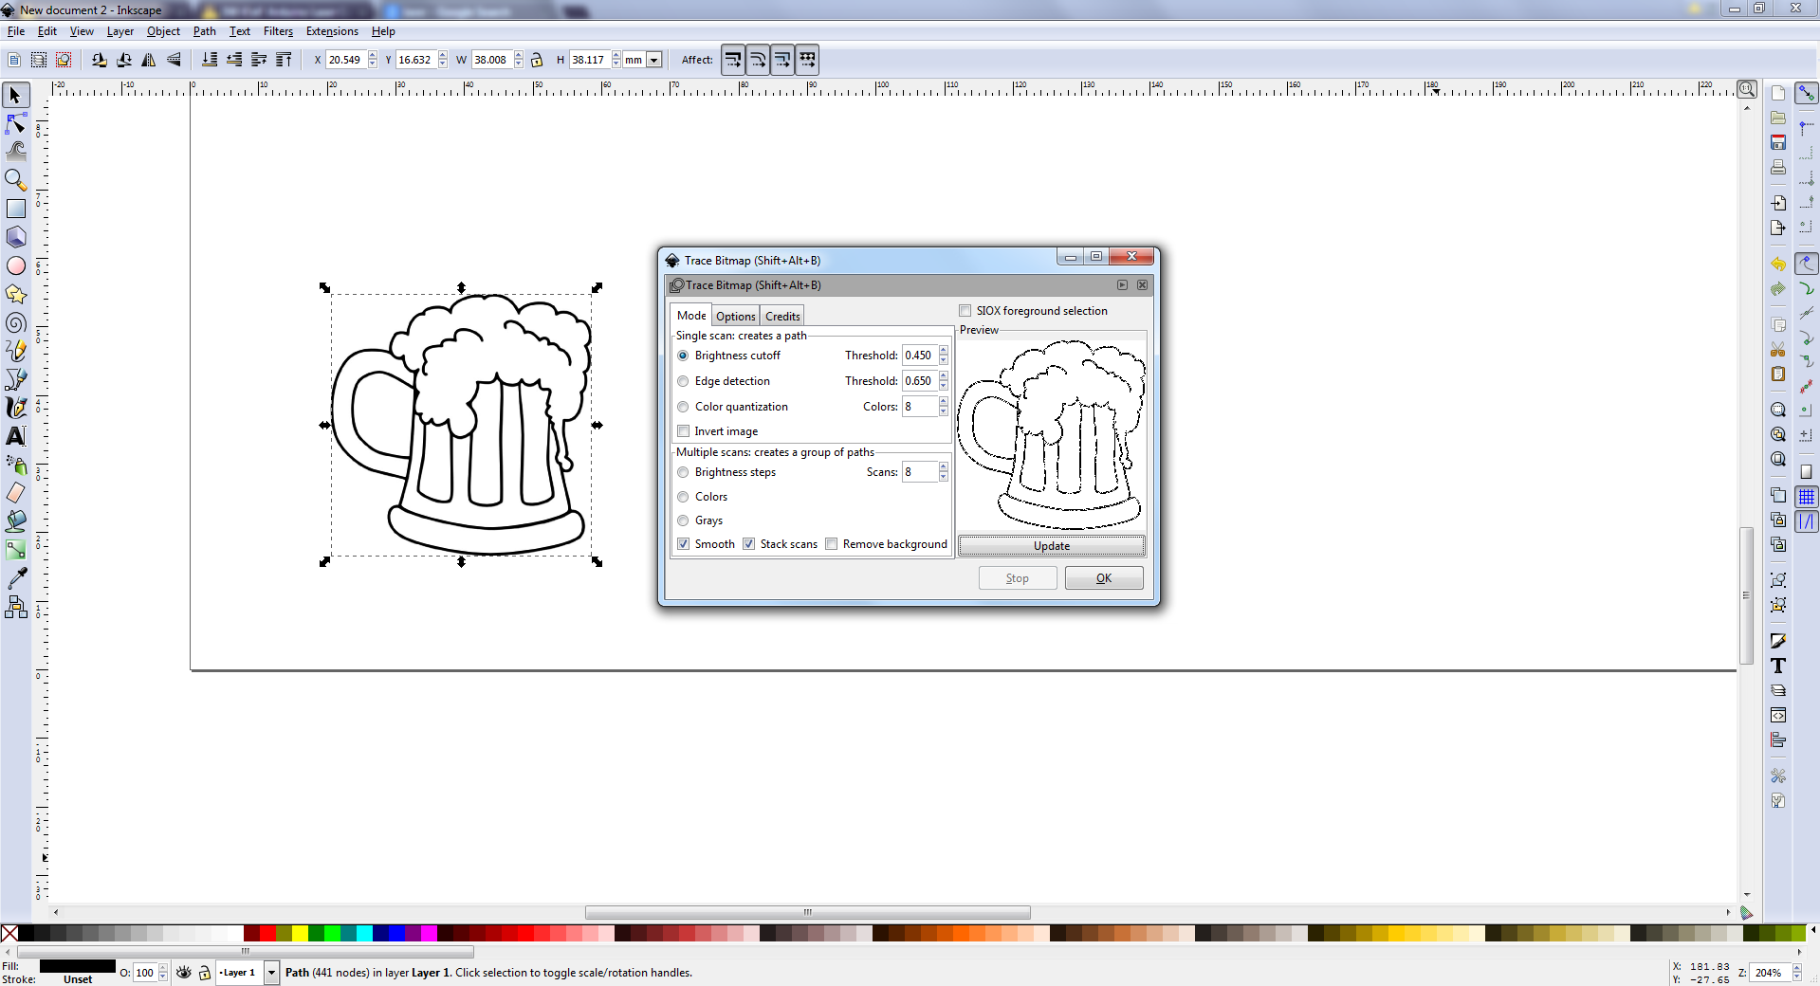Image resolution: width=1820 pixels, height=986 pixels.
Task: Click the X position input field
Action: 346,60
